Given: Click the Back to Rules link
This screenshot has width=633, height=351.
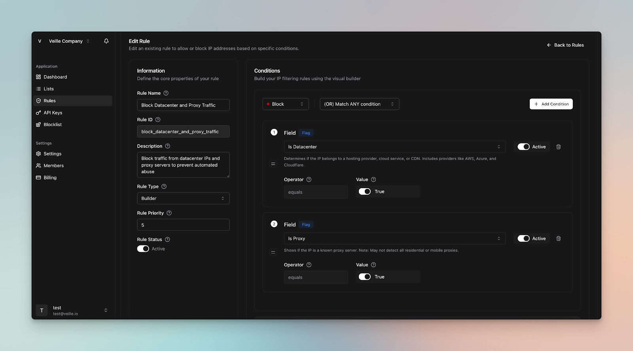Looking at the screenshot, I should click(x=565, y=45).
